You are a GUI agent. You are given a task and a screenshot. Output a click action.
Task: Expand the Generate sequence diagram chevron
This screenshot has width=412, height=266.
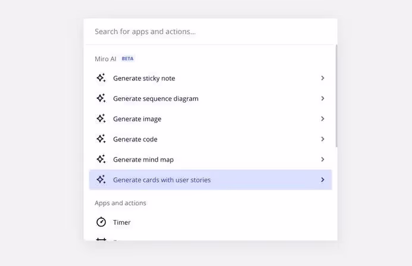pyautogui.click(x=322, y=98)
